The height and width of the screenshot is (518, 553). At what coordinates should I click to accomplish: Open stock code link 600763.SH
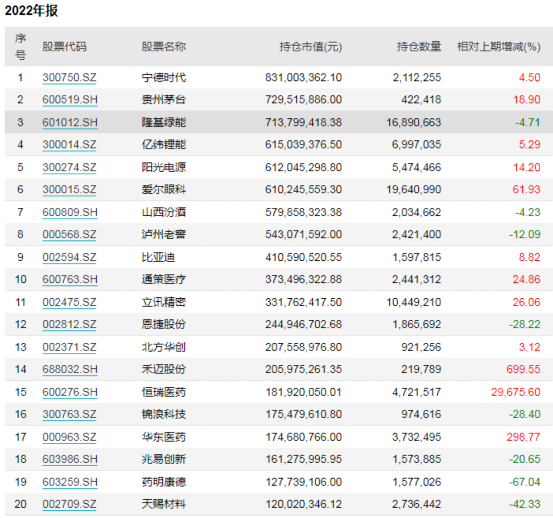(x=70, y=279)
